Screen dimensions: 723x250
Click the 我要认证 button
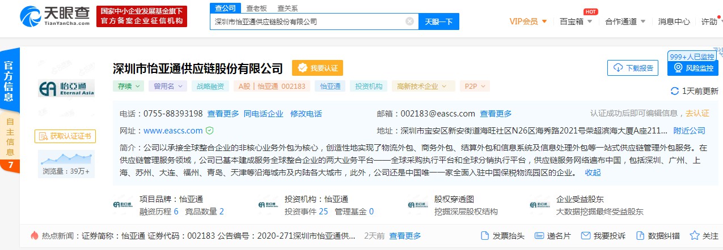pos(318,68)
